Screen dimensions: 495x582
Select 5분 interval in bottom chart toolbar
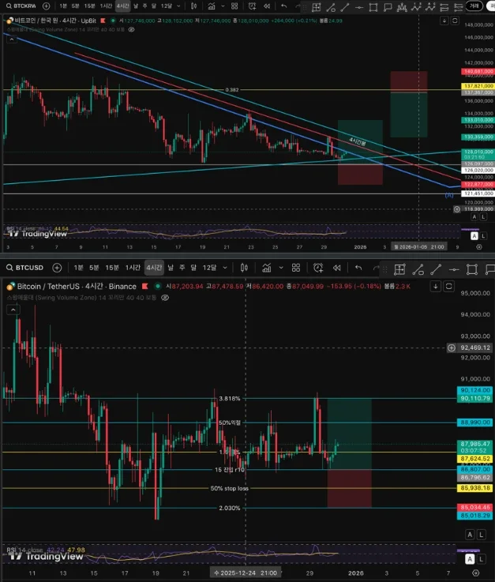click(94, 268)
